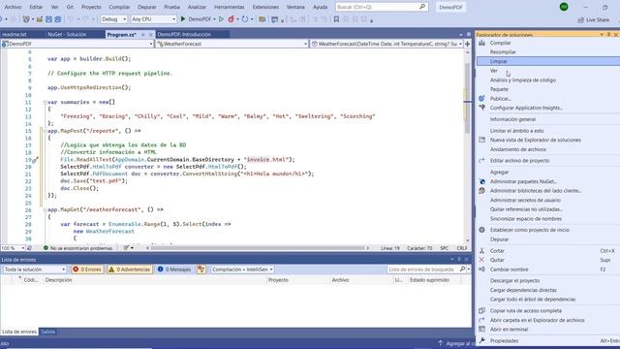
Task: Click bookmark toolbar icon
Action: (x=336, y=19)
